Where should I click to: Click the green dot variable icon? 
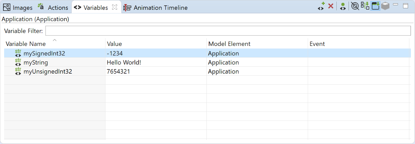click(x=343, y=6)
